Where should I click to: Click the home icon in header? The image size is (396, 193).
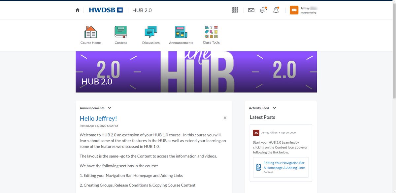click(78, 10)
